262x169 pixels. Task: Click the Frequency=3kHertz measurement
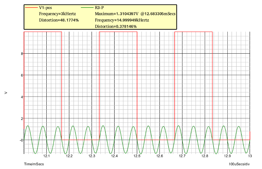tap(58, 14)
